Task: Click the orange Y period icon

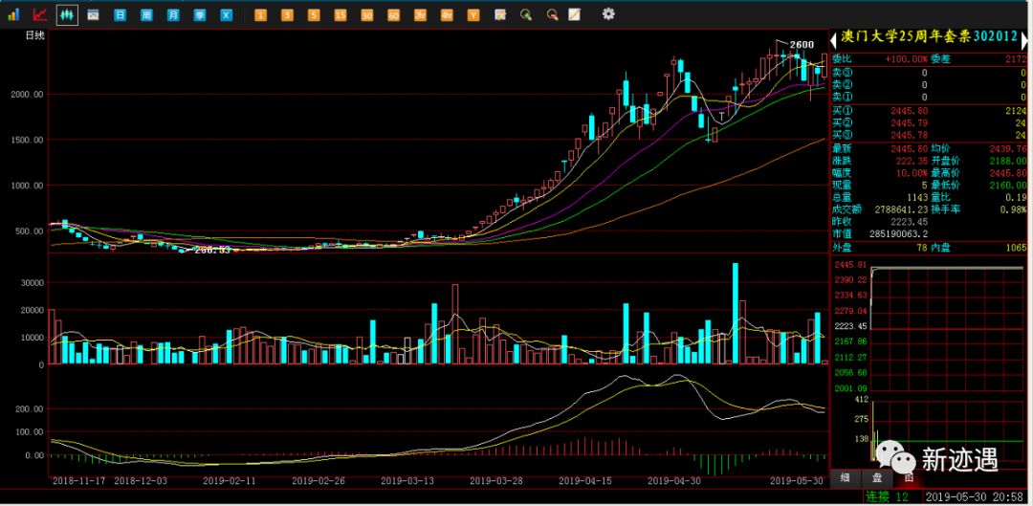Action: pos(473,14)
